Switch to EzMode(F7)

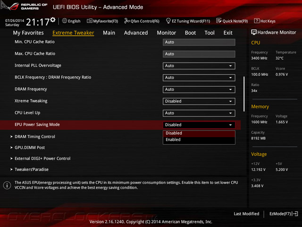pyautogui.click(x=284, y=214)
